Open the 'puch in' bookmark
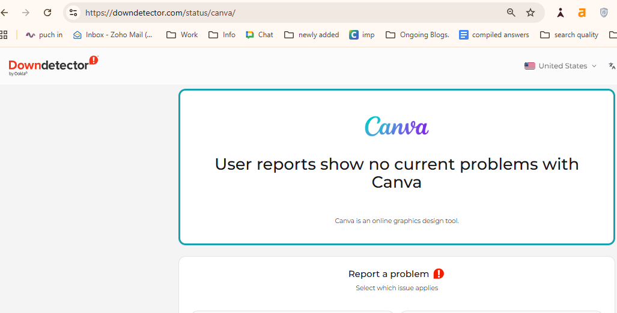Viewport: 617px width, 313px height. (x=44, y=35)
